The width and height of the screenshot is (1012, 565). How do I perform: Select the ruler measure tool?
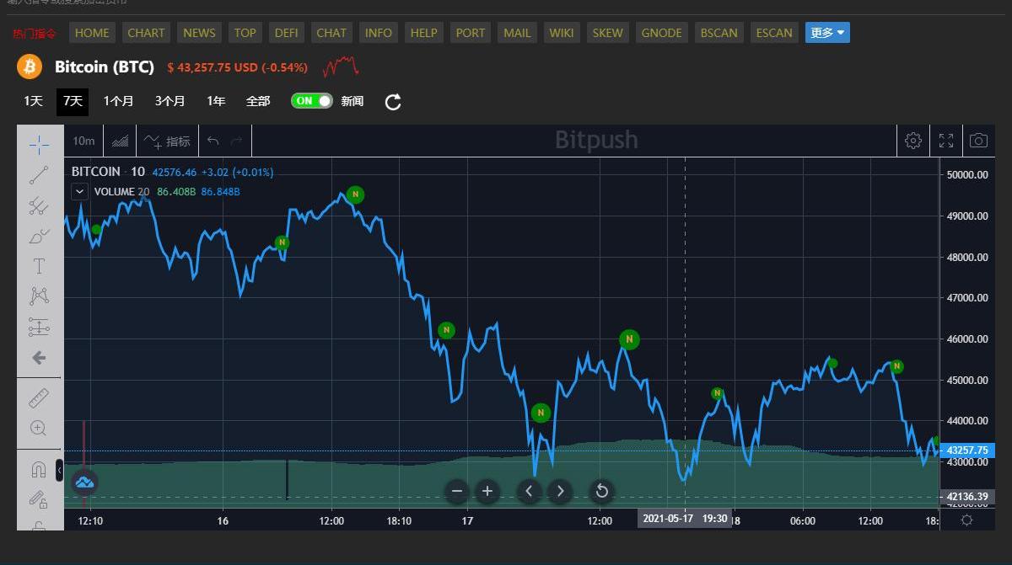(x=39, y=397)
